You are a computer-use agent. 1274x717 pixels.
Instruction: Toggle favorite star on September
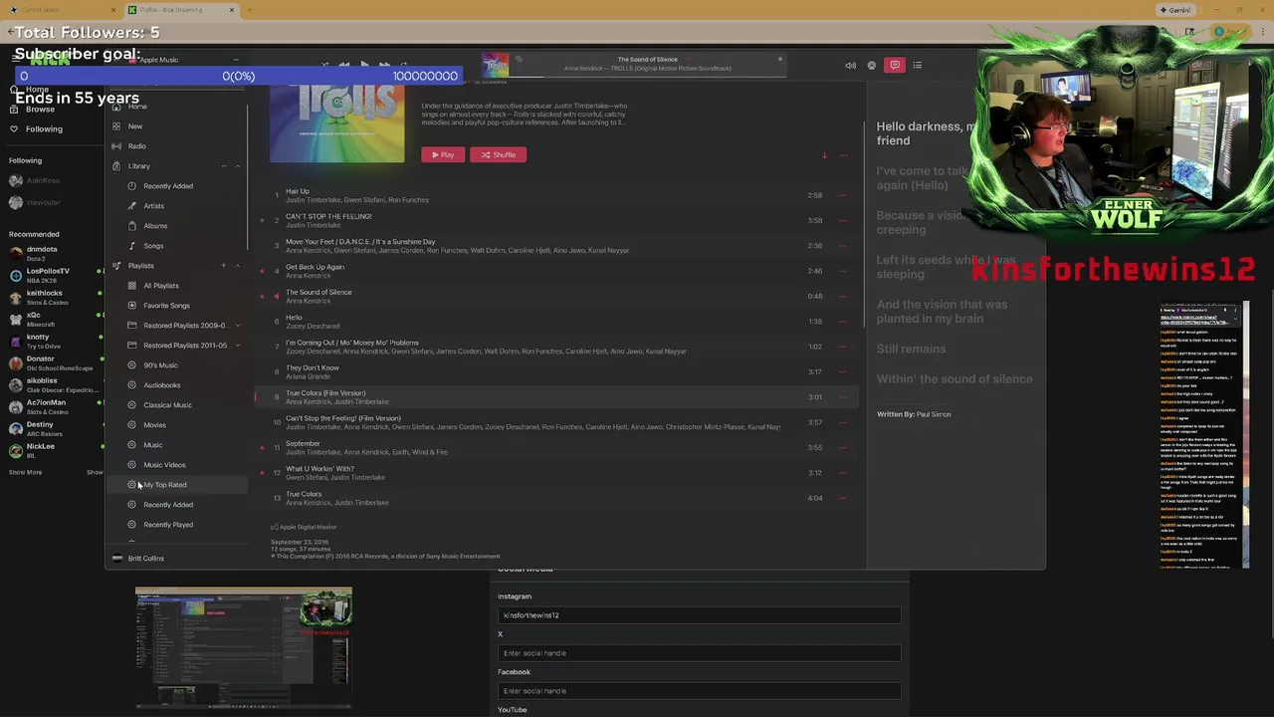[262, 447]
